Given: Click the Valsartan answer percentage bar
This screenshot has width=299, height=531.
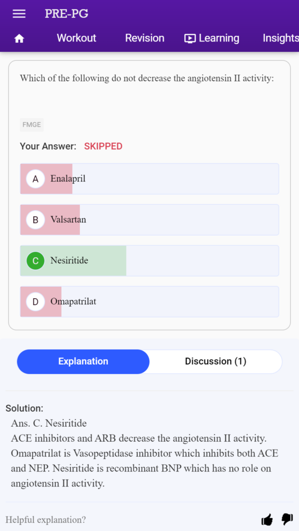Looking at the screenshot, I should click(x=50, y=220).
